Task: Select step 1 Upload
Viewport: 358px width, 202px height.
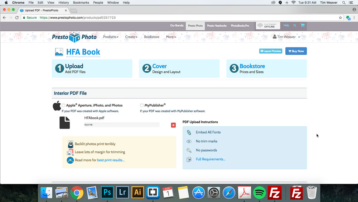Action: [92, 69]
